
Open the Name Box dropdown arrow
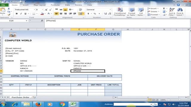(x=27, y=21)
